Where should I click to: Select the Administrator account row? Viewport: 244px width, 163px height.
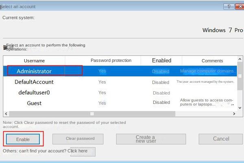pyautogui.click(x=120, y=71)
